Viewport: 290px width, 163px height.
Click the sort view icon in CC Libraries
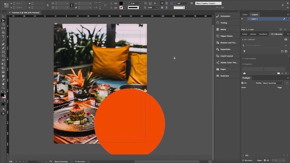[282, 51]
